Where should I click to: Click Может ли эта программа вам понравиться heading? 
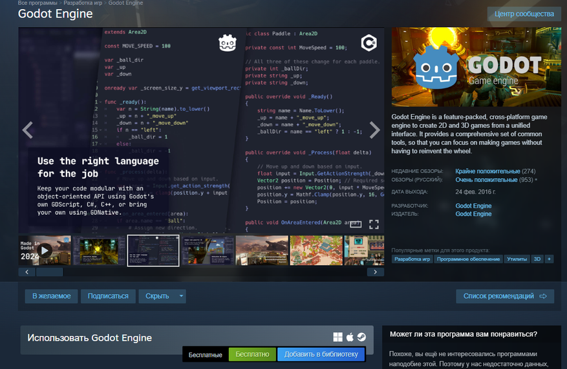(x=463, y=334)
